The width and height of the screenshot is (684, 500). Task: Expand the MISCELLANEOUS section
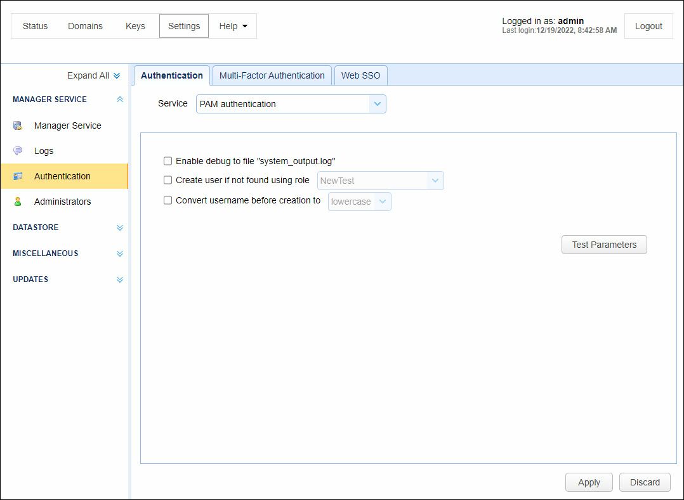tap(120, 253)
